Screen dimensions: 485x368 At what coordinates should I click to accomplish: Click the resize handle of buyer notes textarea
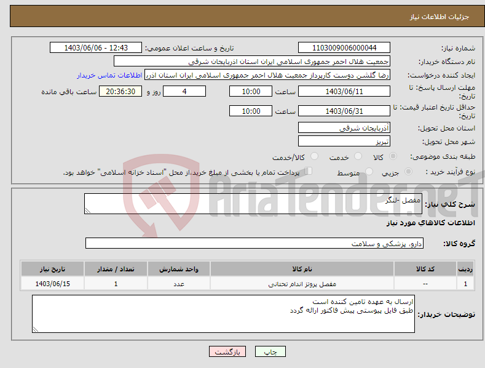coord(35,330)
